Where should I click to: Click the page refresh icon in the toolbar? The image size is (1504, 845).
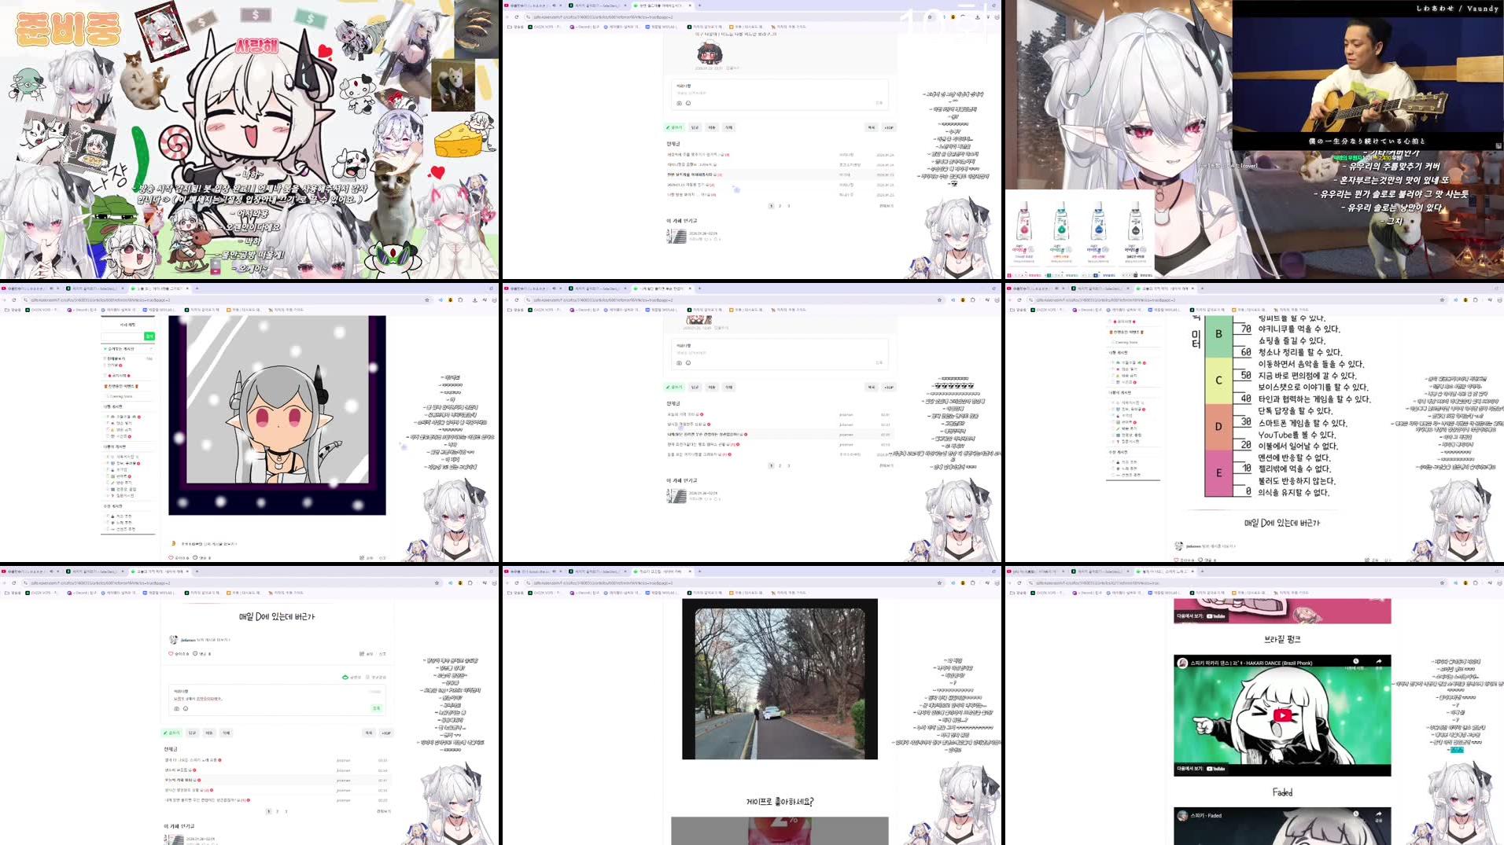point(517,300)
